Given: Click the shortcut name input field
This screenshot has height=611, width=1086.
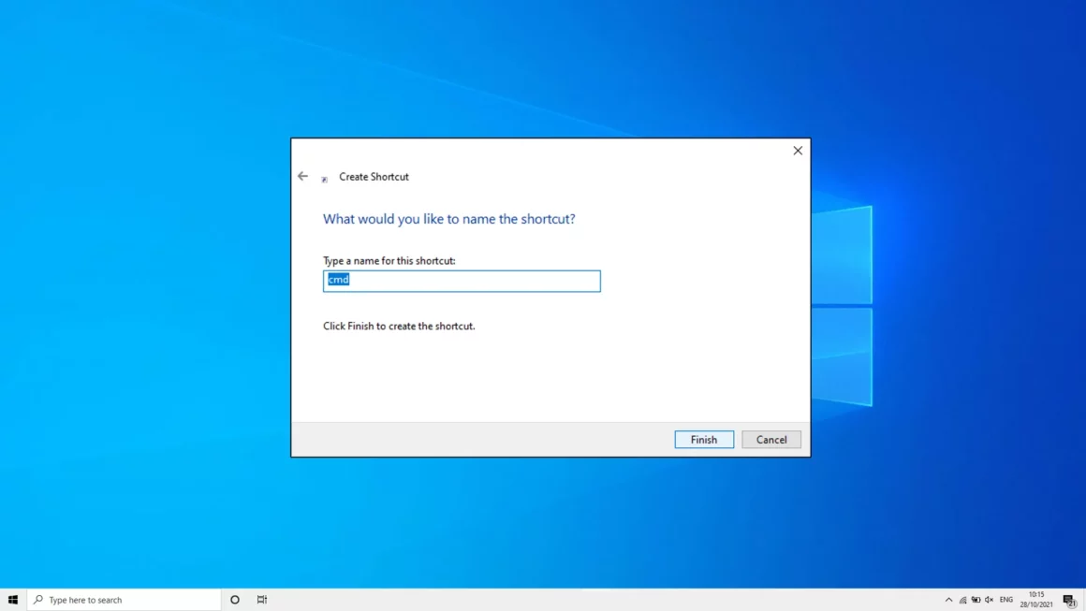Looking at the screenshot, I should [x=462, y=281].
